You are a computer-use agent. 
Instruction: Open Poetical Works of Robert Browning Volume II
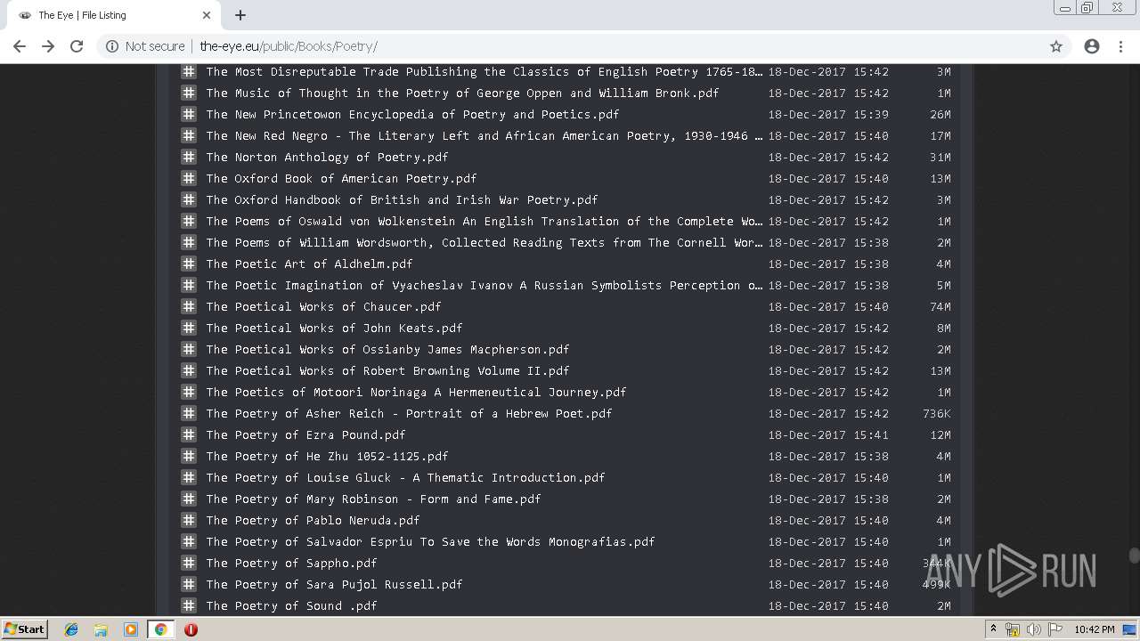(387, 371)
